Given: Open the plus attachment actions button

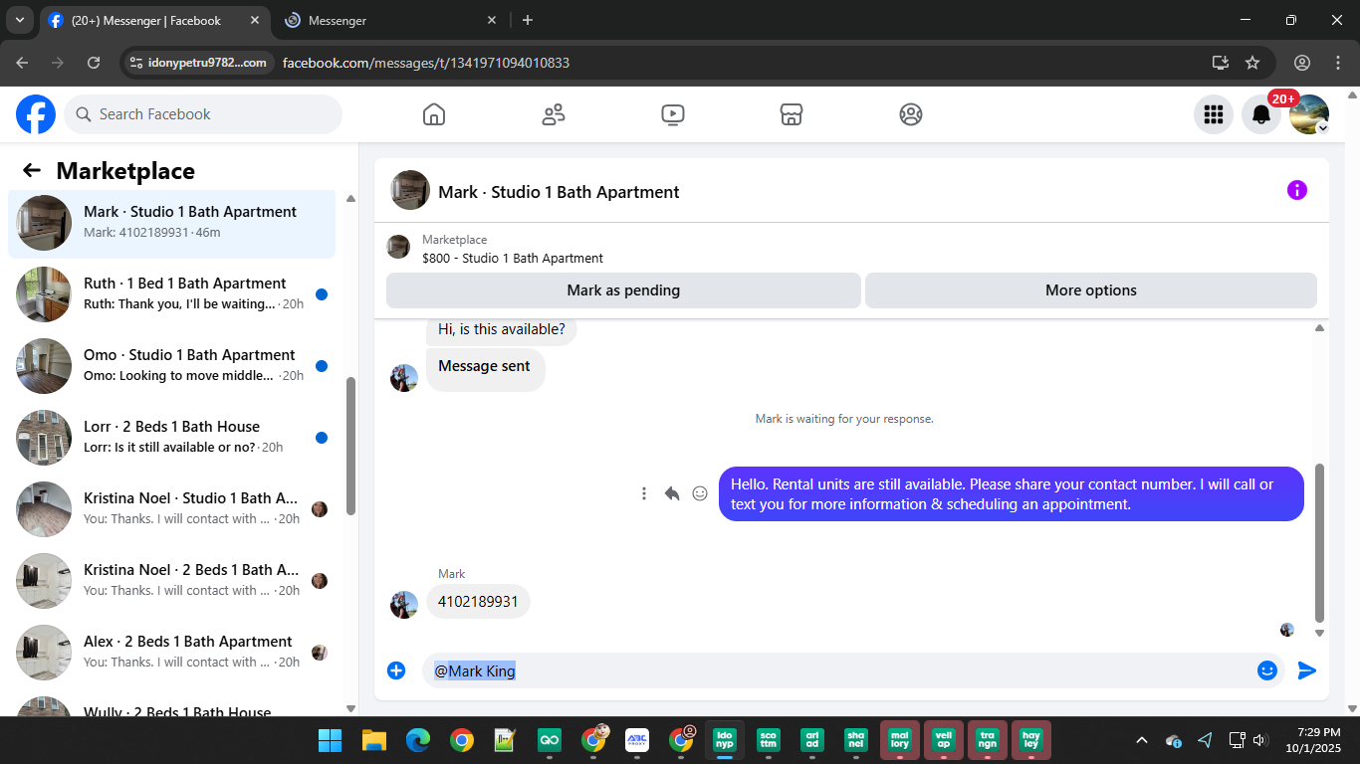Looking at the screenshot, I should 396,670.
